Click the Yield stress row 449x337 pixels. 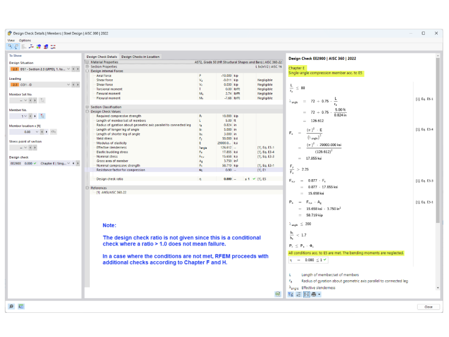point(186,138)
